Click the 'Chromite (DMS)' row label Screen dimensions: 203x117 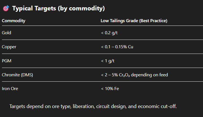(16, 75)
